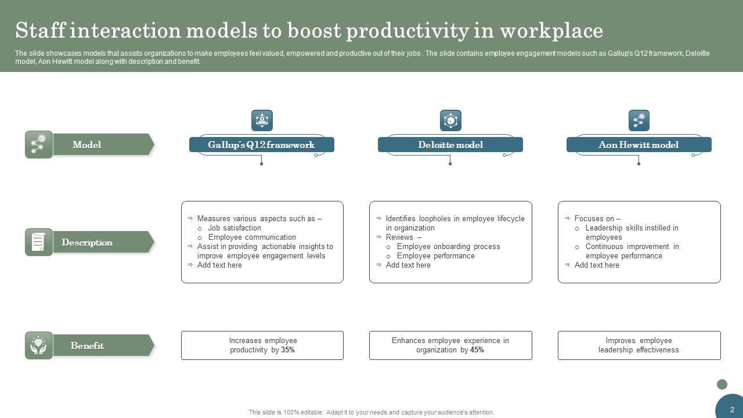The width and height of the screenshot is (743, 418).
Task: Select the Deloitte model header
Action: click(450, 145)
